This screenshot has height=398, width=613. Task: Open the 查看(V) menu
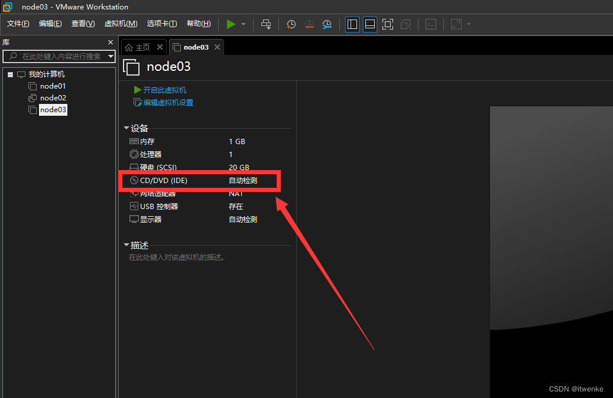[x=83, y=24]
